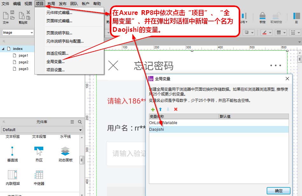Select the OnLoadVariable row
This screenshot has width=302, height=196.
coord(219,122)
